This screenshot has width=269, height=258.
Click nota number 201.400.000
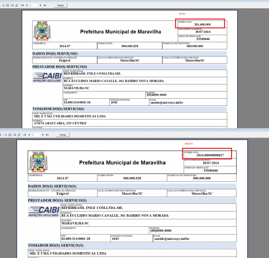[x=202, y=24]
